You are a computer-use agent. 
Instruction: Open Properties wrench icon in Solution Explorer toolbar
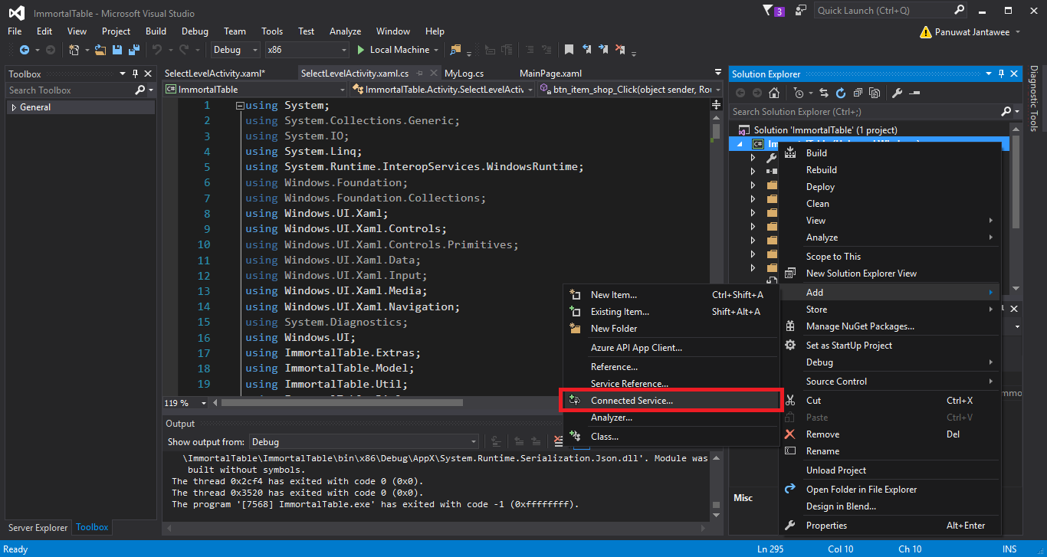pyautogui.click(x=897, y=93)
